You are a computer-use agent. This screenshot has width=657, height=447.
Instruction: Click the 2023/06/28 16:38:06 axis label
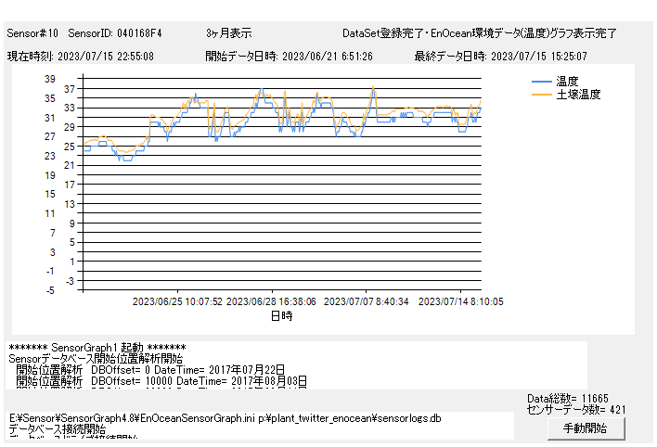[271, 301]
